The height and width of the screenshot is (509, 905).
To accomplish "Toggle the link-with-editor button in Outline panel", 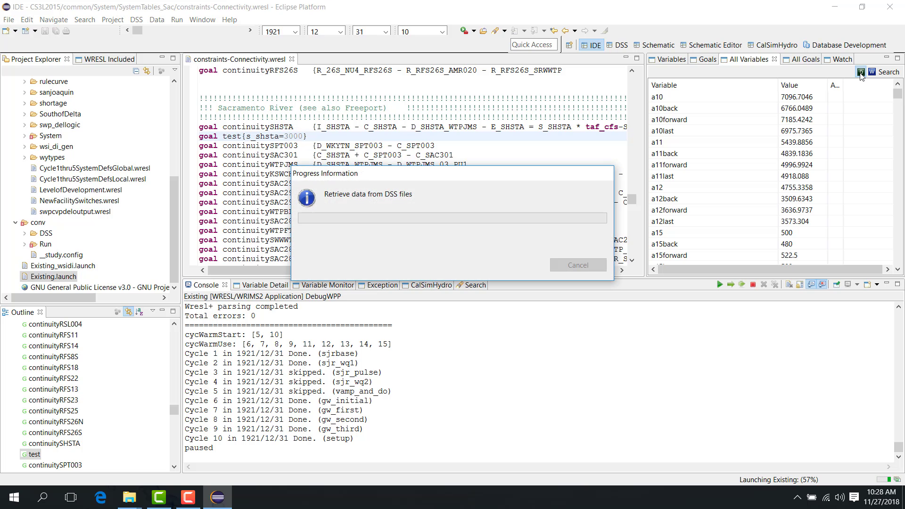I will coord(128,312).
